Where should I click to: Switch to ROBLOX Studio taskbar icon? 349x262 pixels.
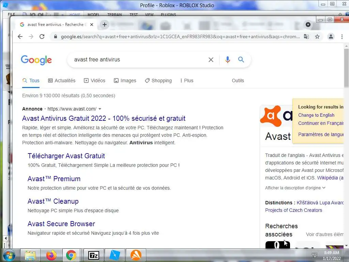115,255
